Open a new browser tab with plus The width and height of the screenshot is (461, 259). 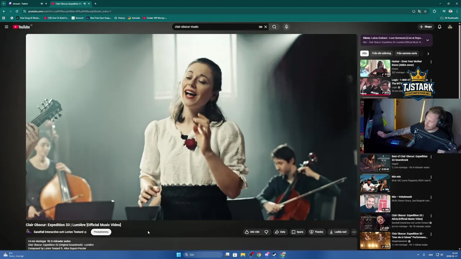[x=95, y=4]
